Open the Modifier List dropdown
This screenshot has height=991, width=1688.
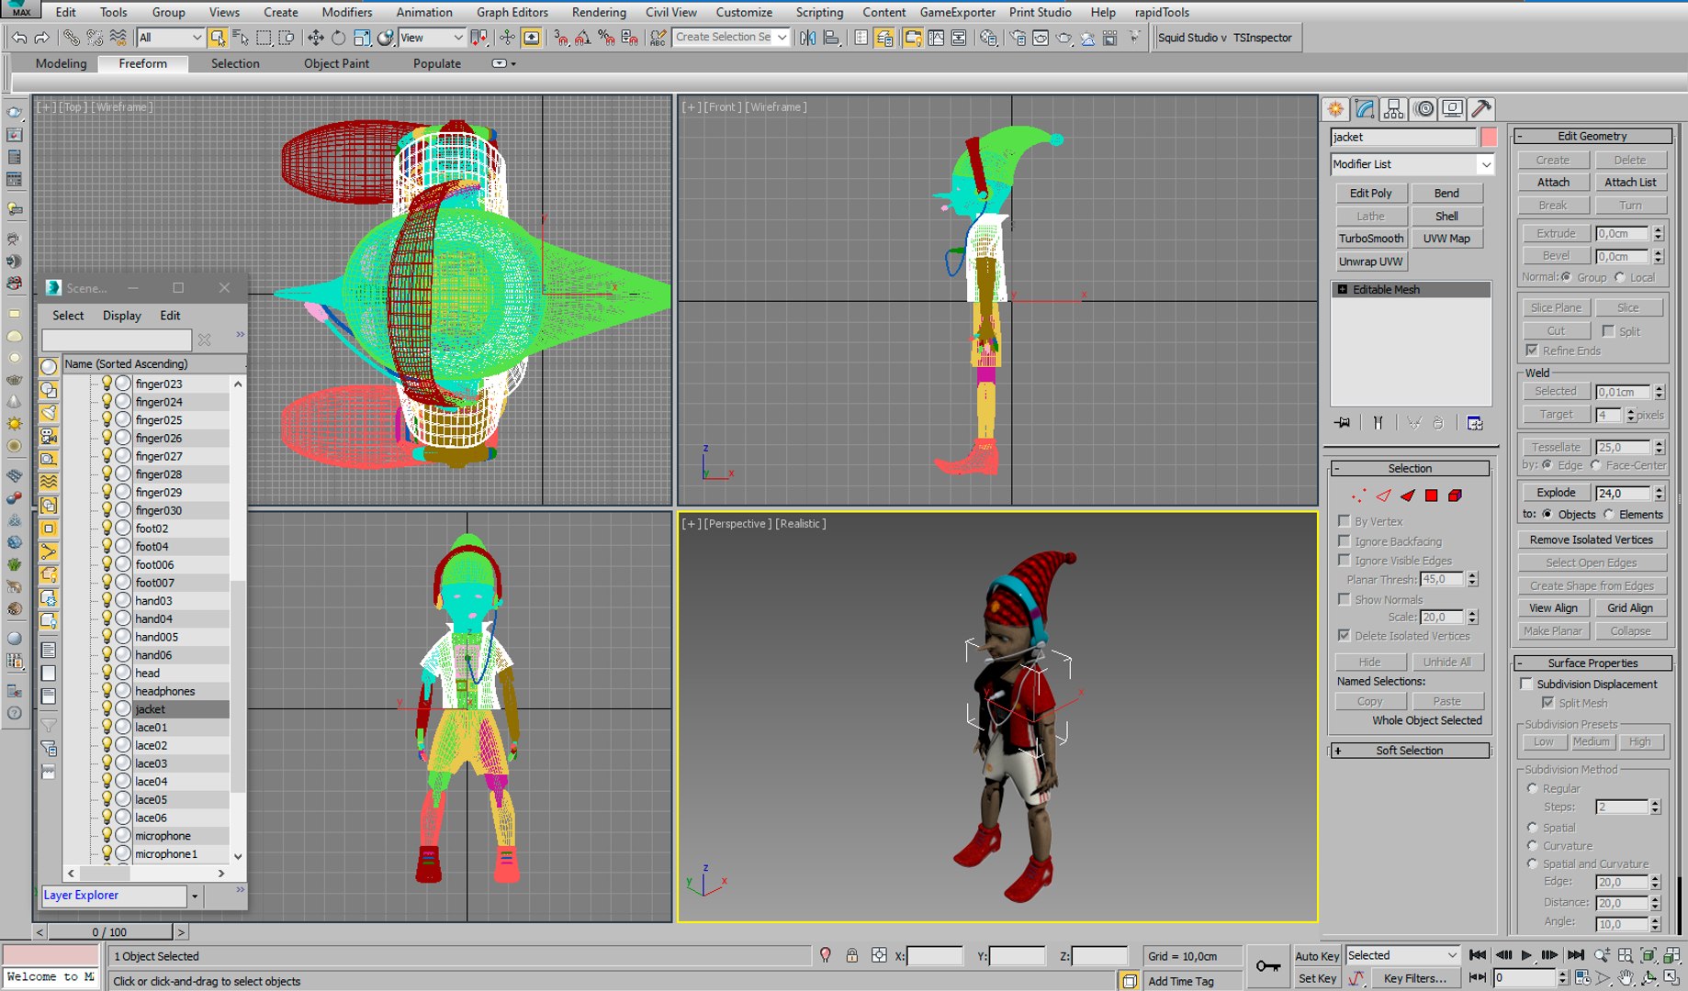1412,164
